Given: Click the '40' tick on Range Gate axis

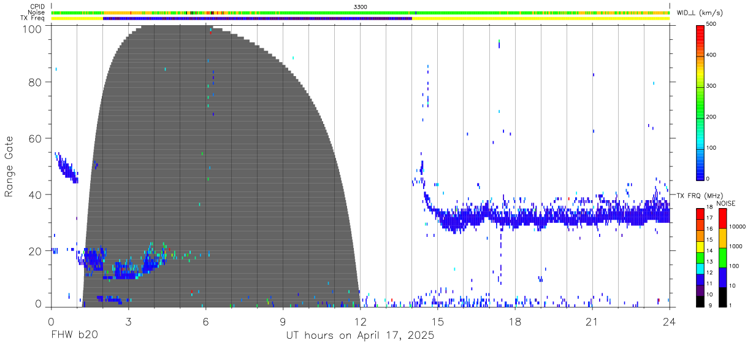Looking at the screenshot, I should click(x=36, y=195).
